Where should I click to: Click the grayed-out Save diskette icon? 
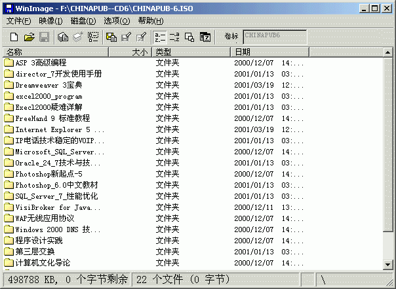click(x=44, y=37)
